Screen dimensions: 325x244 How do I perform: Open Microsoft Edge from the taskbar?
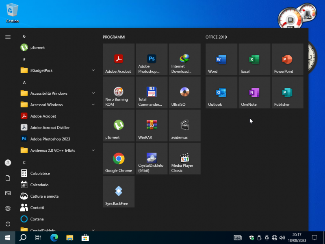pyautogui.click(x=54, y=237)
